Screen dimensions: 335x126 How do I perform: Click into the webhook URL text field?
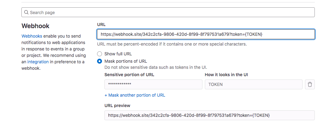[x=206, y=34]
